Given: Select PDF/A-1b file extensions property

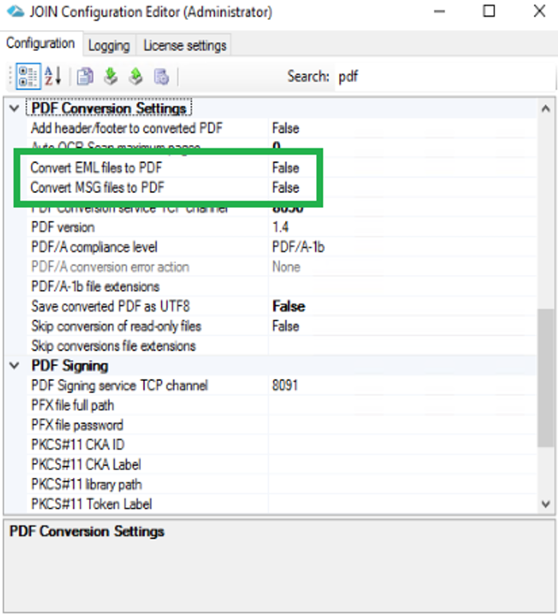Looking at the screenshot, I should pyautogui.click(x=96, y=286).
